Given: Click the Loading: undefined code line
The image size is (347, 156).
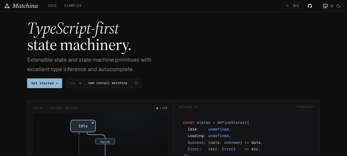Looking at the screenshot, I should pyautogui.click(x=209, y=136).
